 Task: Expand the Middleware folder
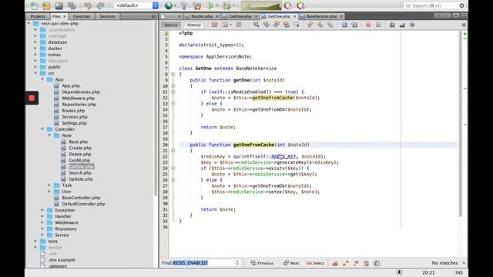42,222
